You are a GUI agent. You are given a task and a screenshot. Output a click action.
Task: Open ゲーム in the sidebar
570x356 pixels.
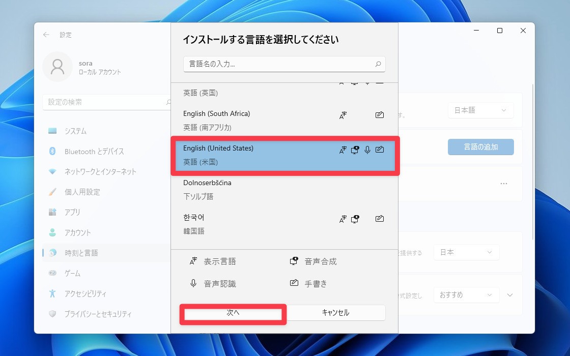coord(105,273)
